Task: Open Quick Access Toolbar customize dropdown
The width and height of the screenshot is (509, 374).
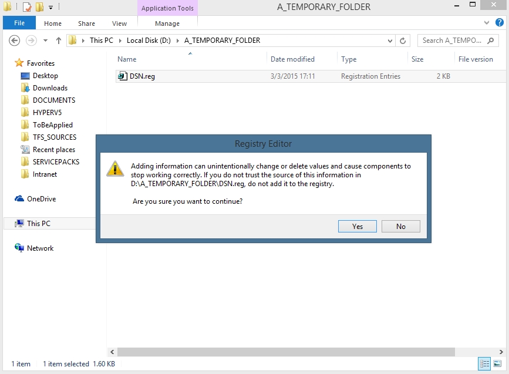Action: pos(51,8)
